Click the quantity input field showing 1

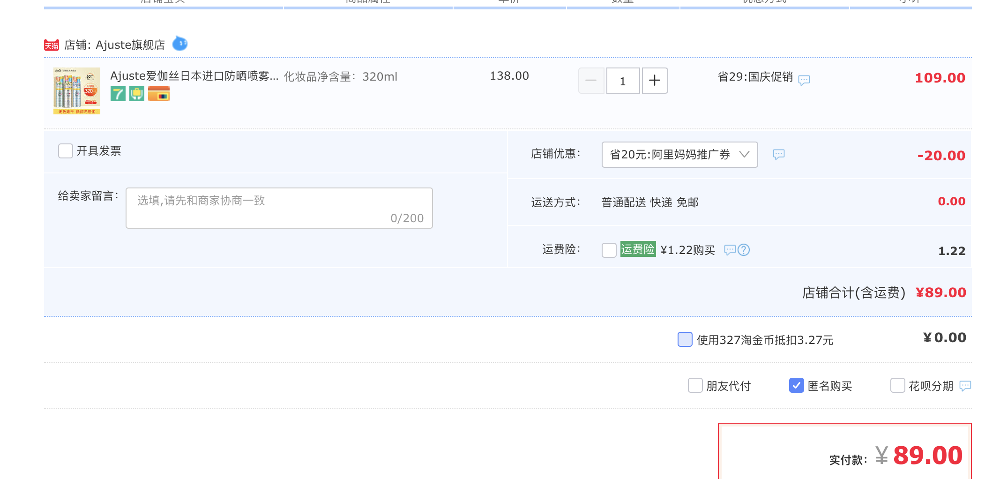click(623, 81)
